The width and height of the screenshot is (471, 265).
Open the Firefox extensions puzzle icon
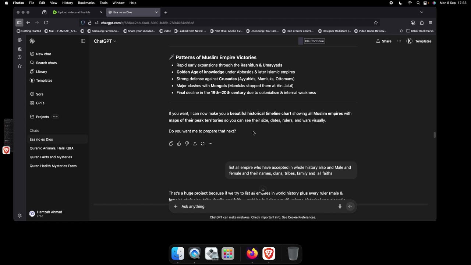coord(422,22)
